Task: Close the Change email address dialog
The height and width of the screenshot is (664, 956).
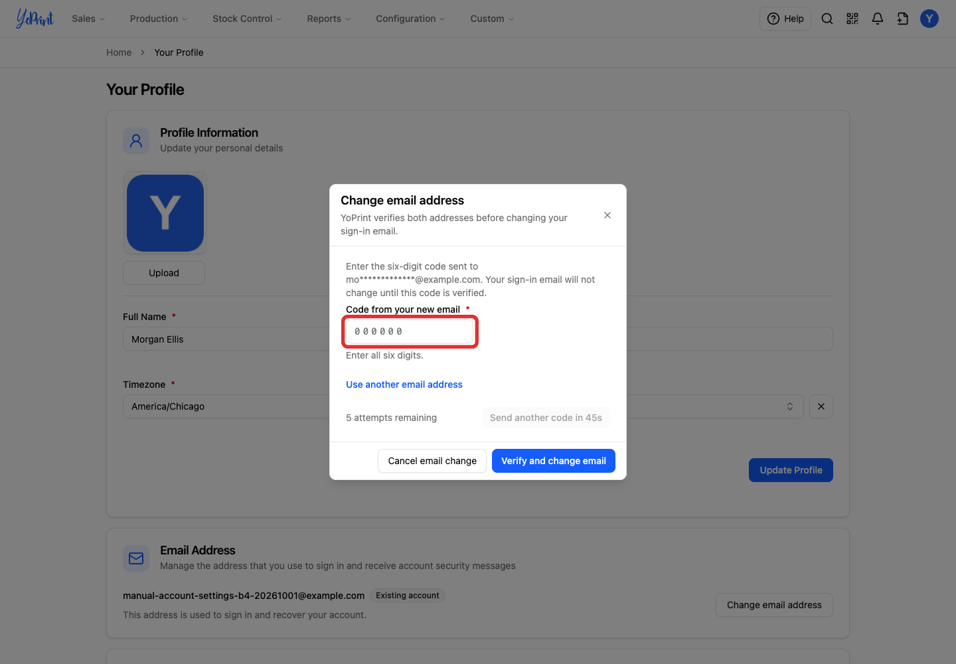Action: pyautogui.click(x=607, y=215)
